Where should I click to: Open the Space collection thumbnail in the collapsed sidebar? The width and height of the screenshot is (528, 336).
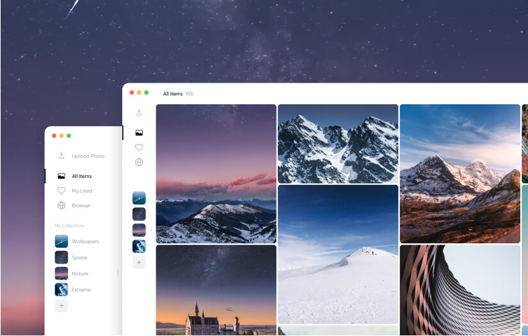139,214
